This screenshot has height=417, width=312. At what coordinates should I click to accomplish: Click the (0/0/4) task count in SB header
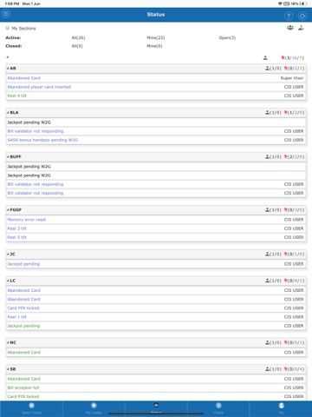coord(296,369)
